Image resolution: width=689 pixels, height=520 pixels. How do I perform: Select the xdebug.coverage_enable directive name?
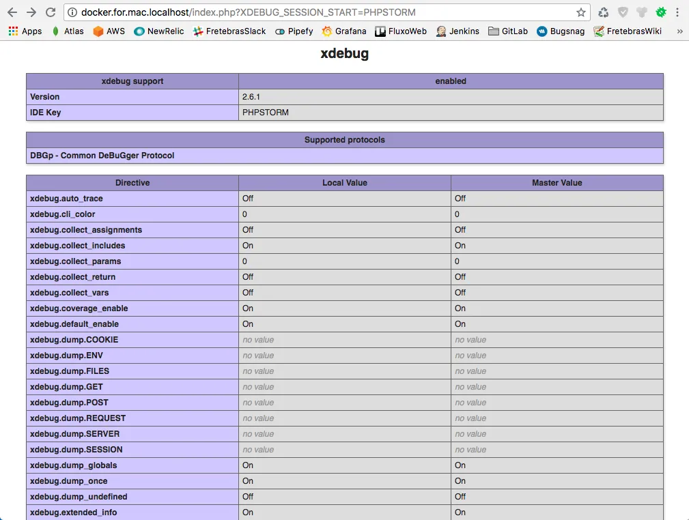point(79,308)
